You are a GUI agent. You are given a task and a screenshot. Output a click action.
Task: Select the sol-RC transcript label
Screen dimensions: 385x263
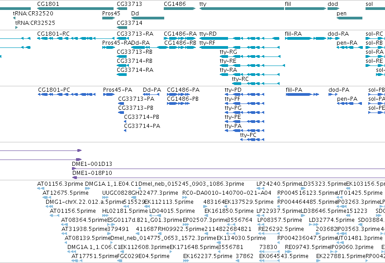point(374,34)
